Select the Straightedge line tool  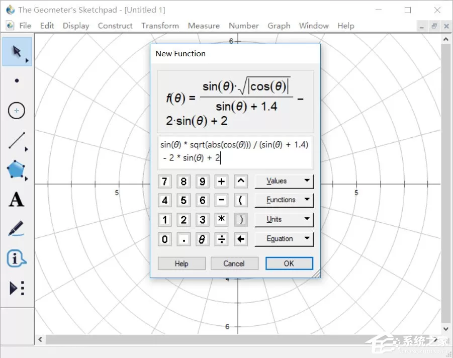click(17, 141)
